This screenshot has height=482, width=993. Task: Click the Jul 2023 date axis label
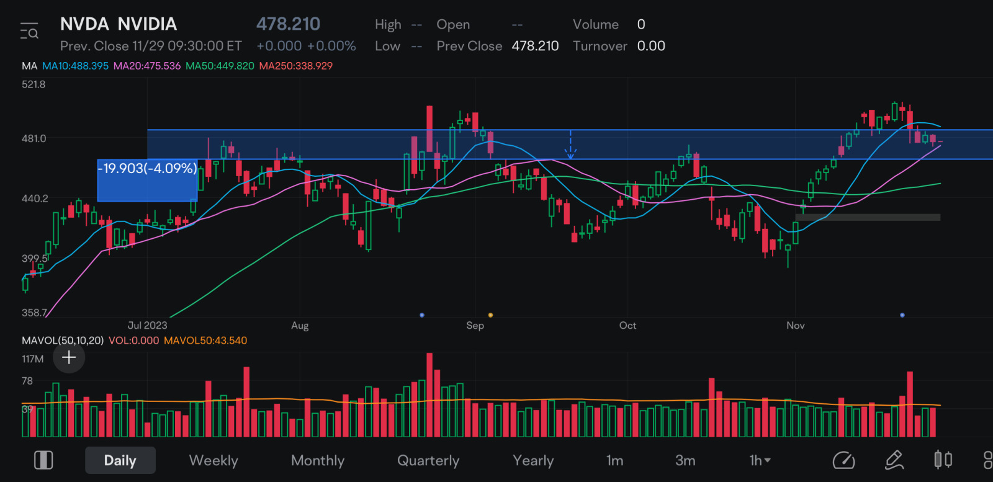pyautogui.click(x=147, y=326)
